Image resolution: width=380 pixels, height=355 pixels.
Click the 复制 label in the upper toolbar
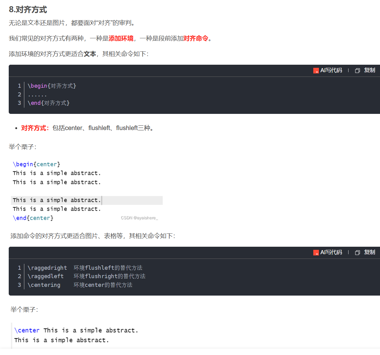point(370,70)
